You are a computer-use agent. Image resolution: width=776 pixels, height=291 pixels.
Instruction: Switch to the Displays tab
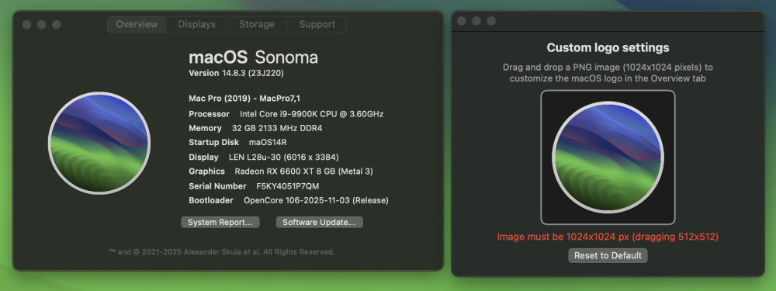pos(196,24)
